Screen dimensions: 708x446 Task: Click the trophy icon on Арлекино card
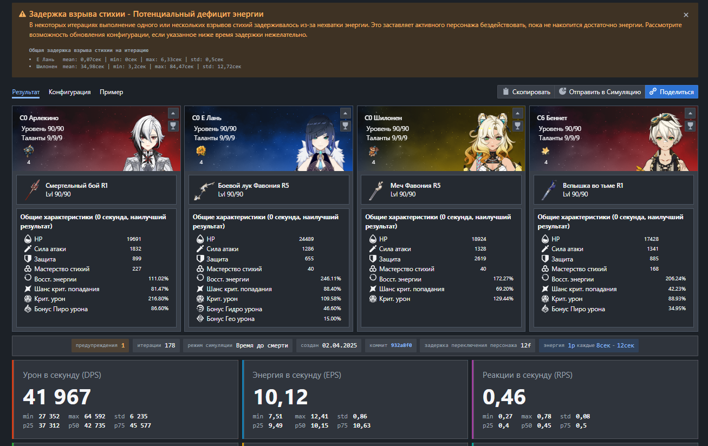coord(173,126)
